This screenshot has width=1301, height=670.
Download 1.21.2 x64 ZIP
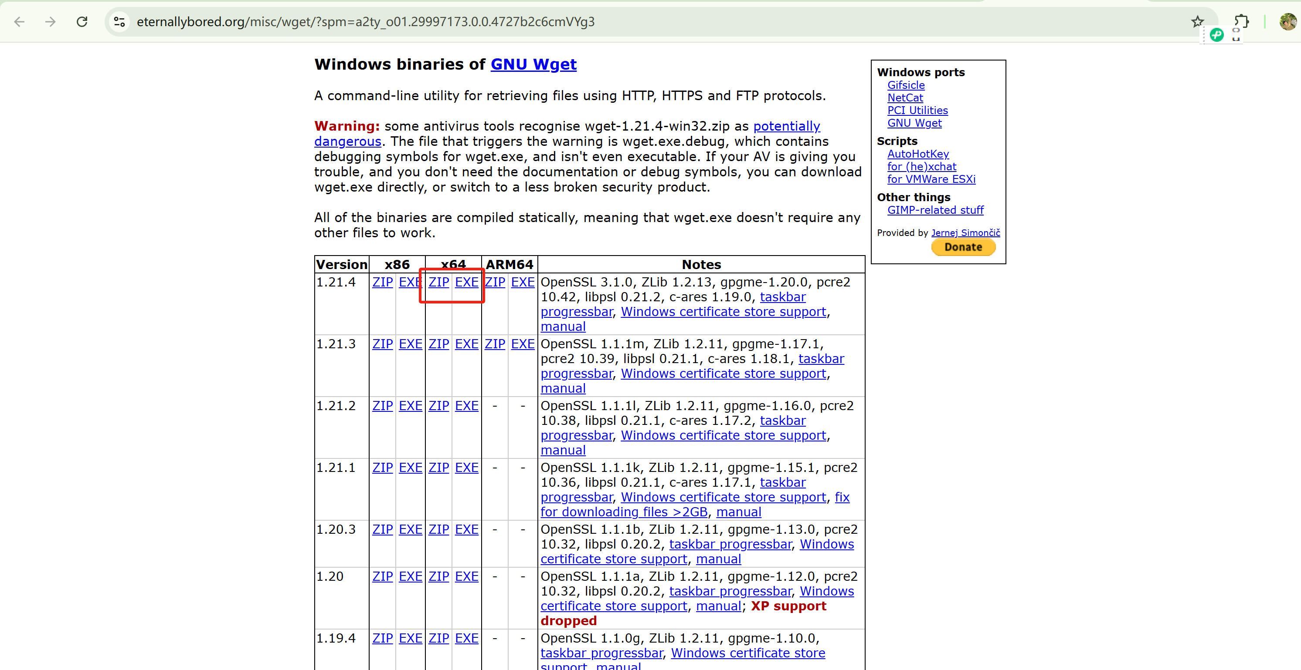tap(438, 406)
